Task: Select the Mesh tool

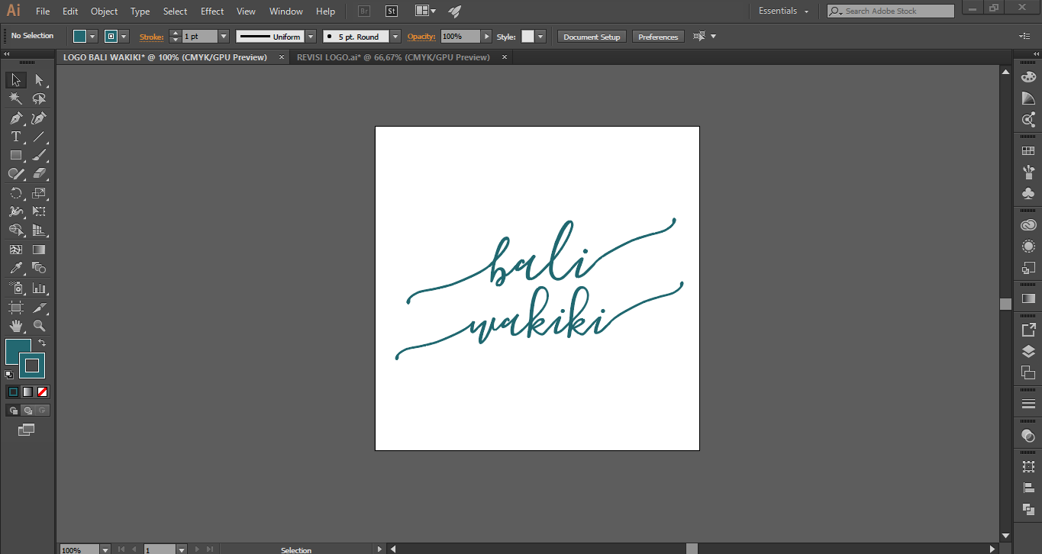Action: [x=16, y=250]
